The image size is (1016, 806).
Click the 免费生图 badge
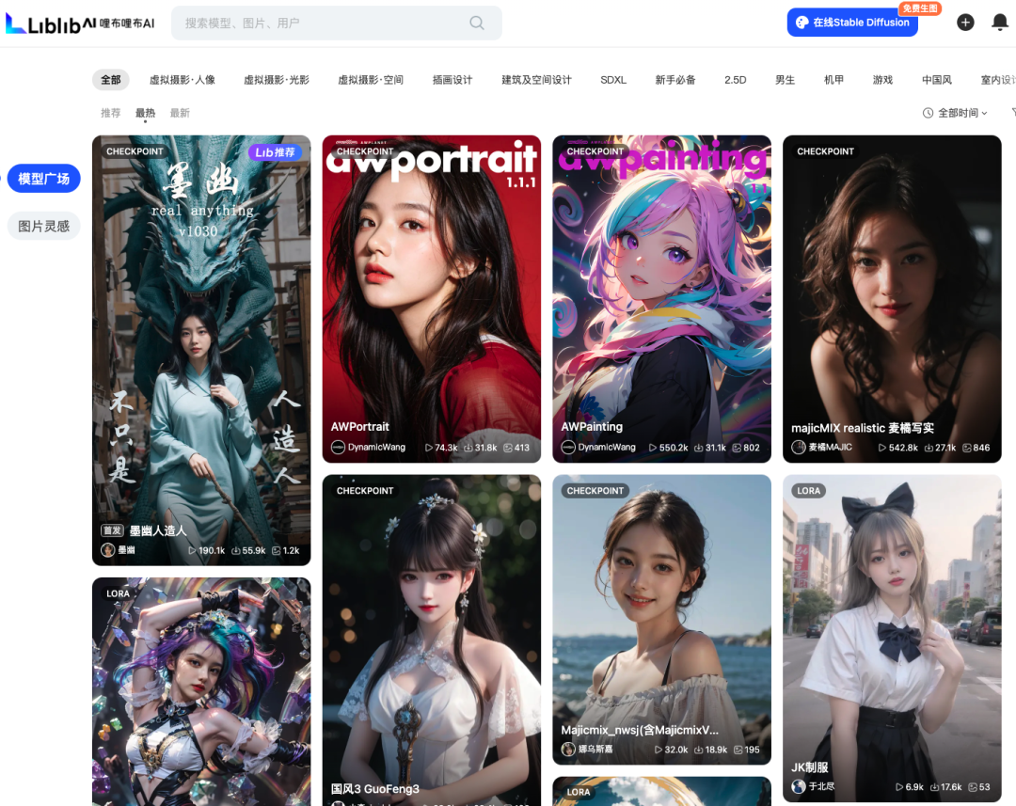(919, 8)
